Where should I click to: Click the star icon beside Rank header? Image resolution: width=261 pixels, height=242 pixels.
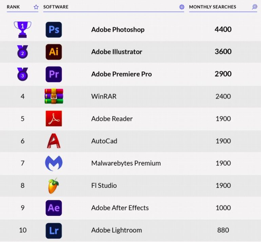tap(36, 7)
